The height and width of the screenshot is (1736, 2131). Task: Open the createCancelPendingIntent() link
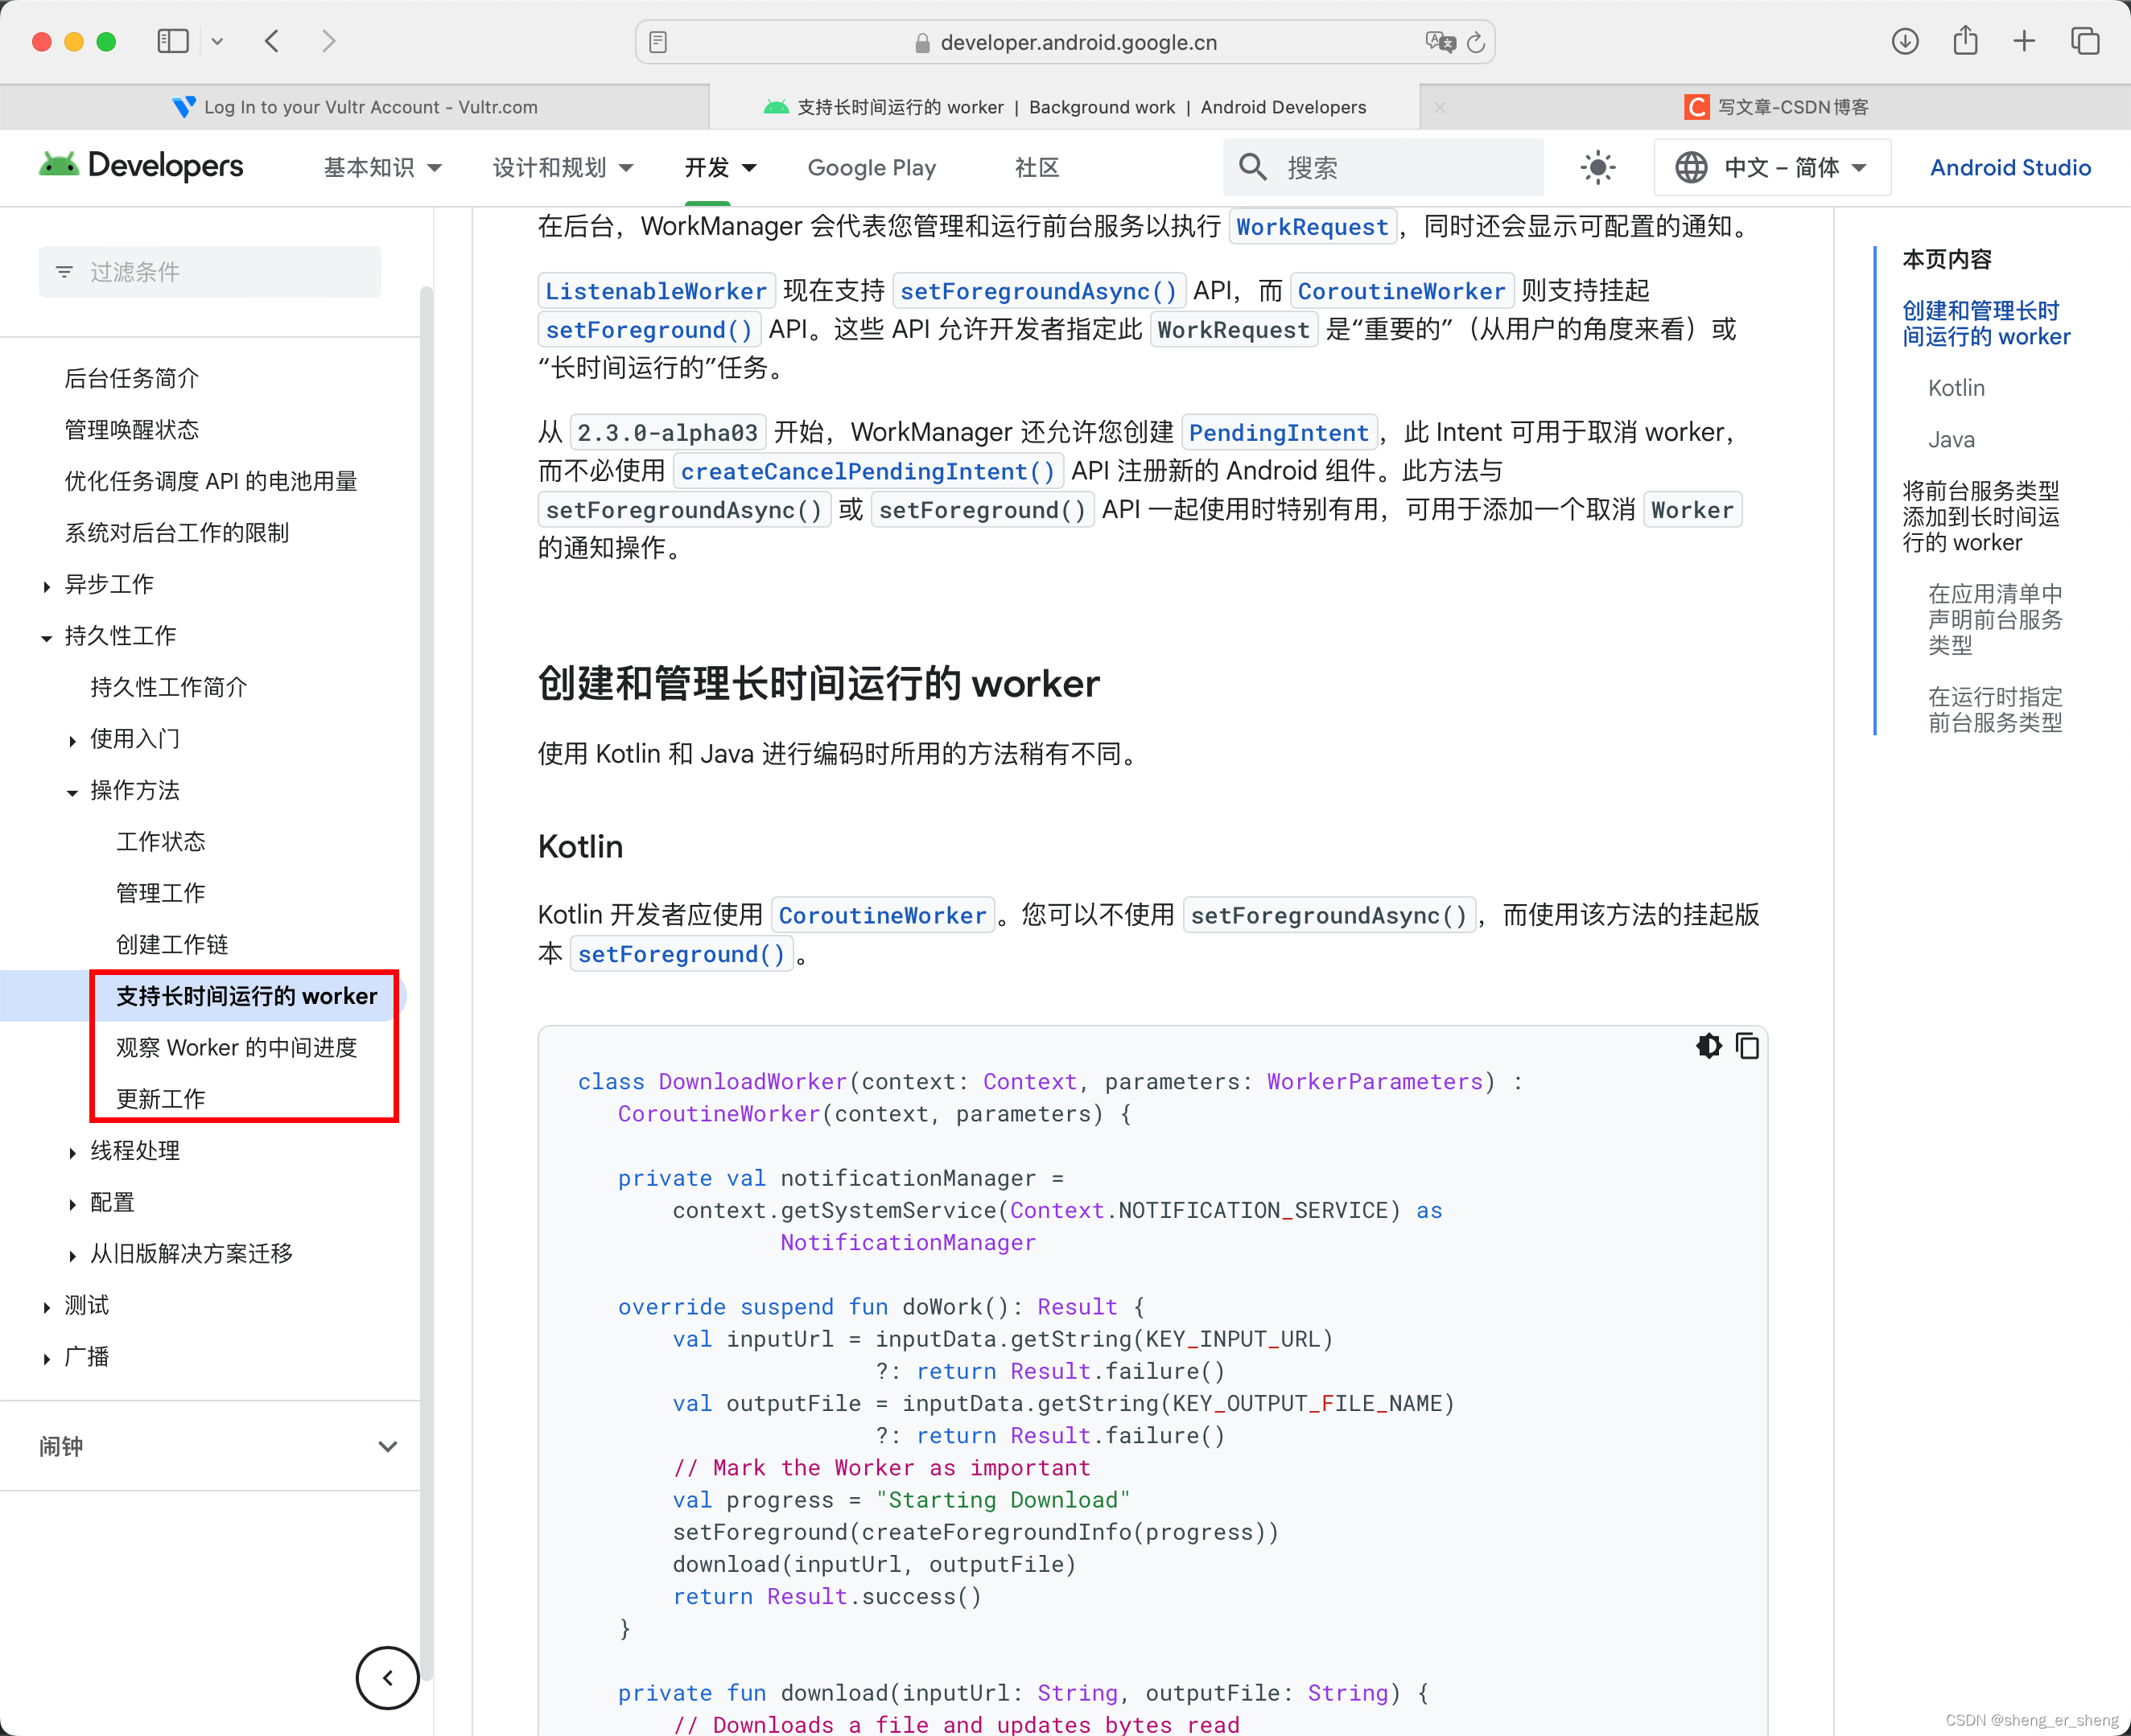tap(868, 471)
